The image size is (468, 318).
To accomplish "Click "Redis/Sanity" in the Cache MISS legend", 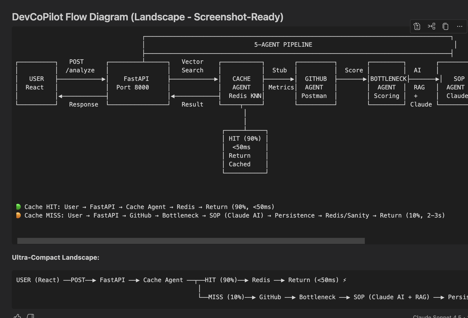I will point(347,216).
